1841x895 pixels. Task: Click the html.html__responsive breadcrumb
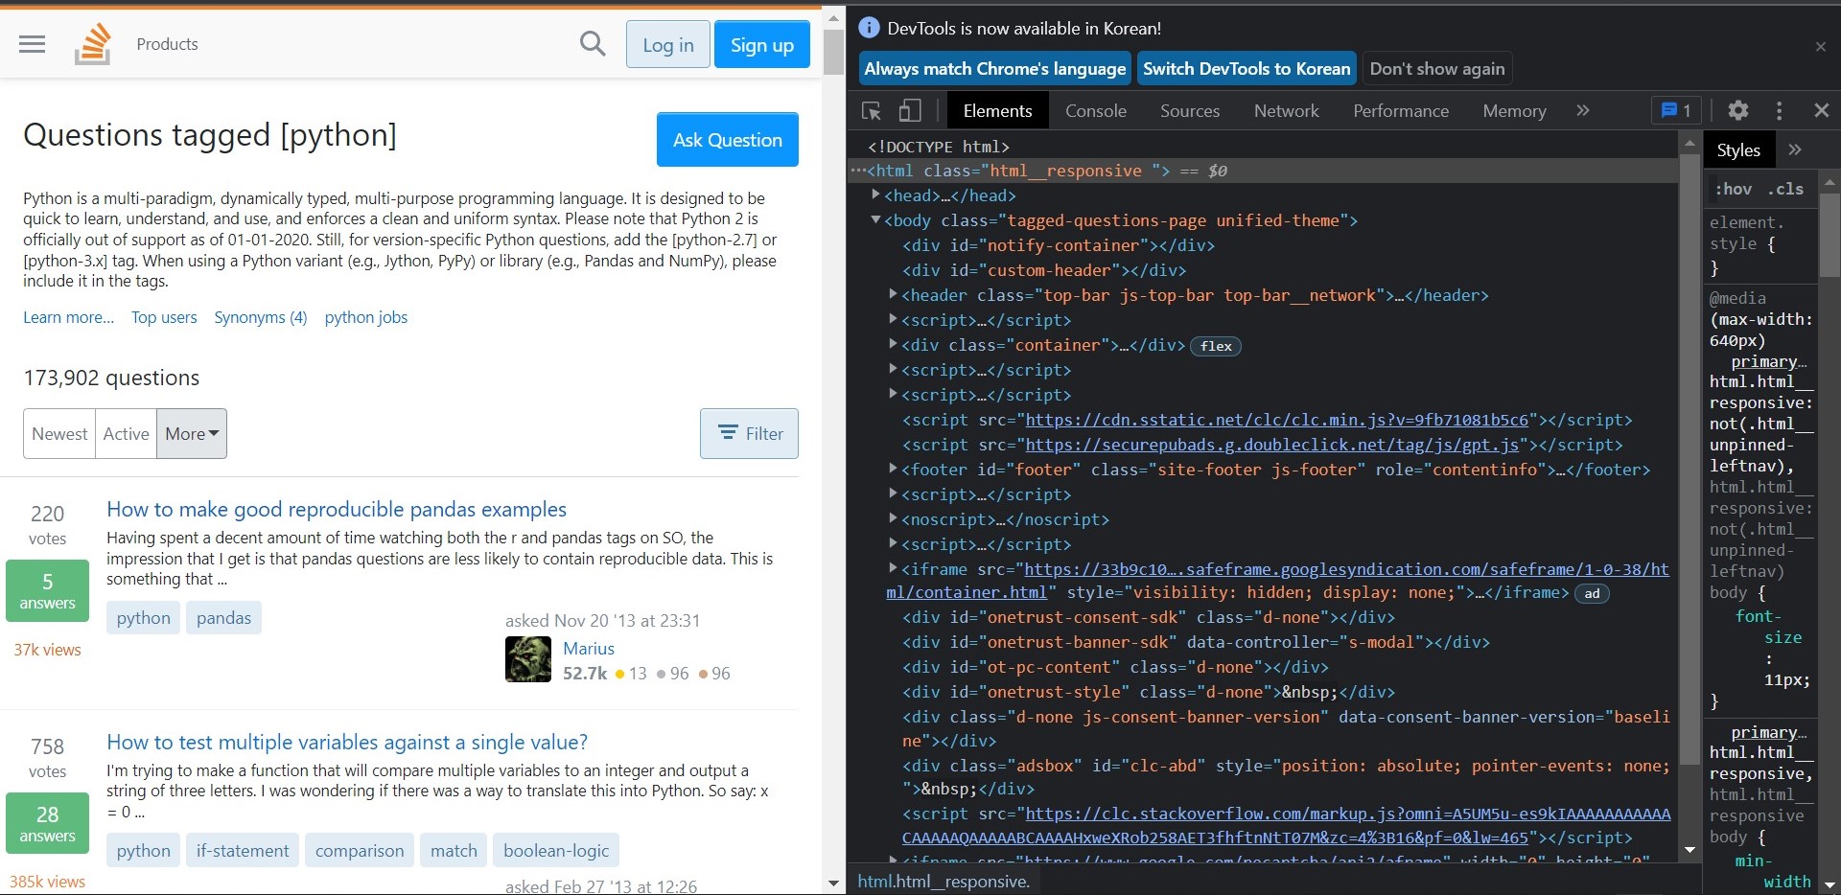944,882
